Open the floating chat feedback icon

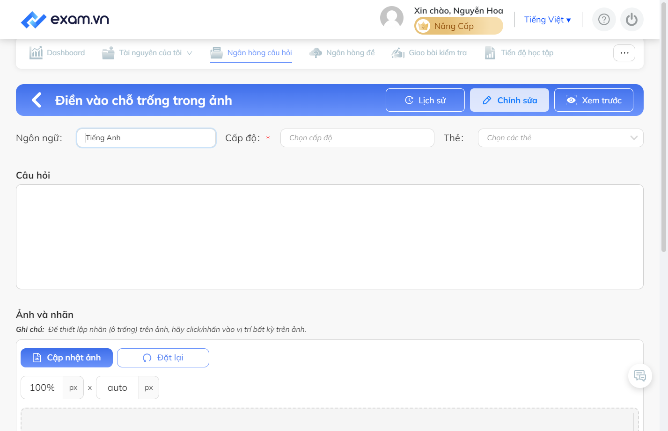pos(640,376)
